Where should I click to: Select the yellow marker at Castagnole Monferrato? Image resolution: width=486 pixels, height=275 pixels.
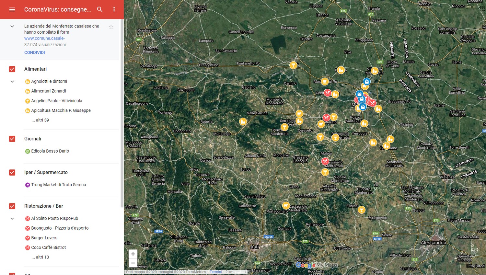coord(286,205)
